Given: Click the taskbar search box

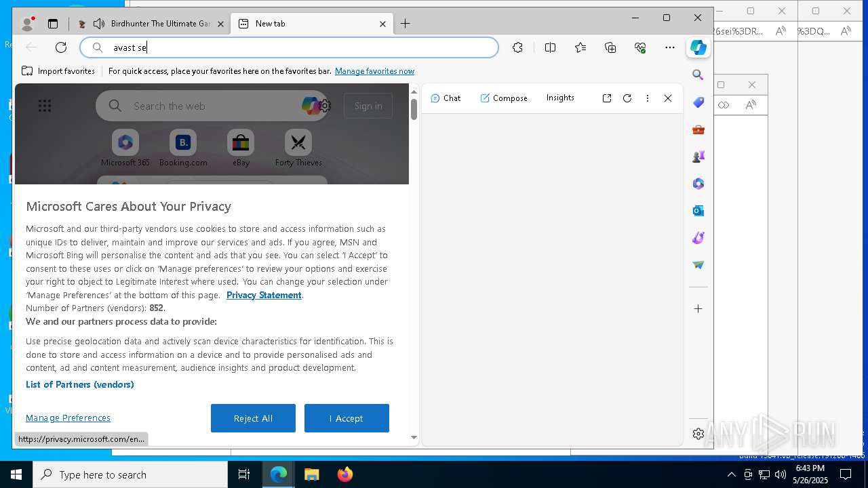Looking at the screenshot, I should pos(130,474).
